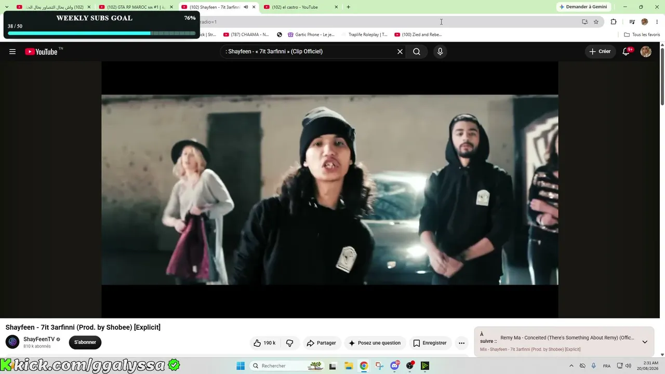Open the Zied and Rebe... bookmark
Viewport: 665px width, 374px height.
point(418,35)
